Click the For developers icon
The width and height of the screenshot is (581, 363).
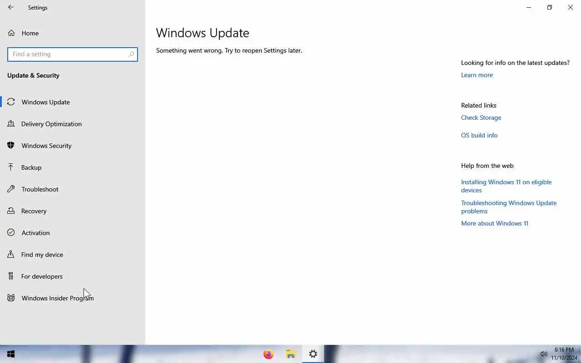click(x=11, y=276)
